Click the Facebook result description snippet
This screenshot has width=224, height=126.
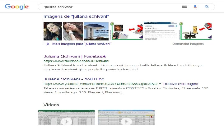[124, 68]
